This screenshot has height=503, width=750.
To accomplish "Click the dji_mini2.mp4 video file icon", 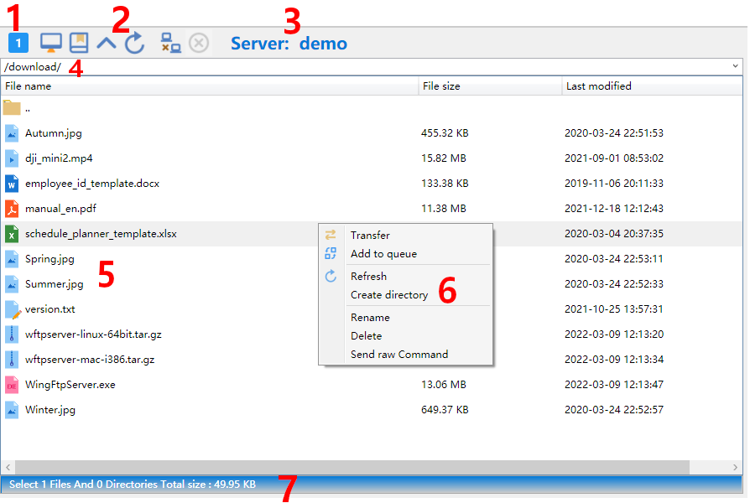I will (x=12, y=158).
